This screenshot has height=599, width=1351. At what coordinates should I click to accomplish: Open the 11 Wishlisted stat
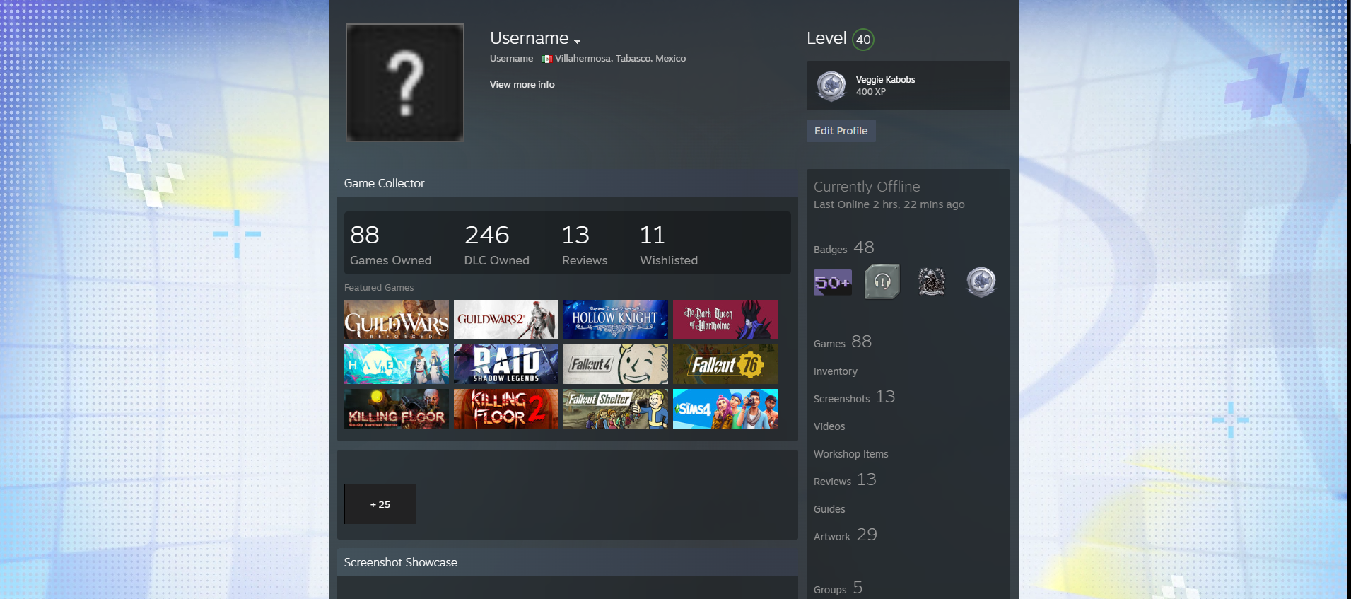click(x=669, y=244)
